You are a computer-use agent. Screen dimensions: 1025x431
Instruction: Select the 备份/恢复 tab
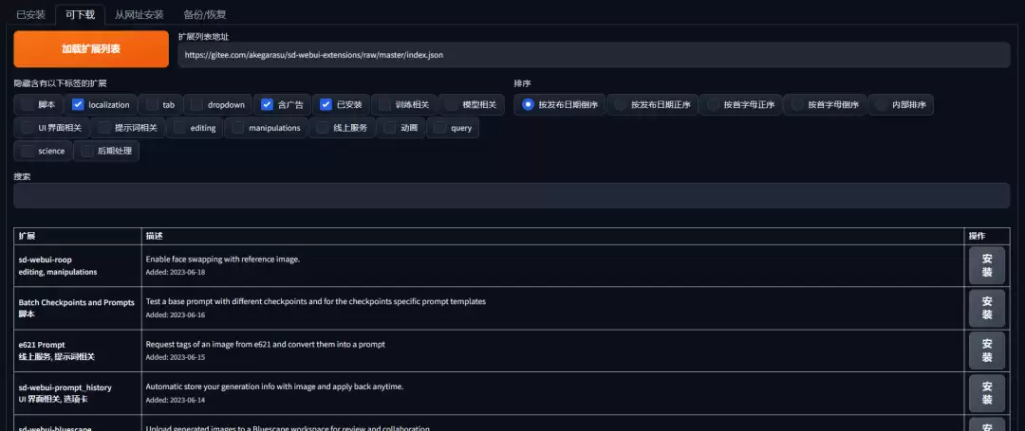pos(205,14)
